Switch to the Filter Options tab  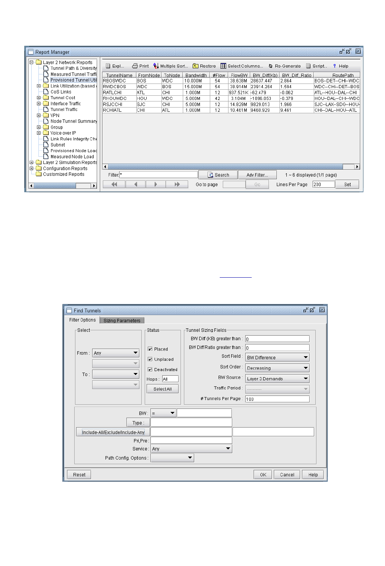tap(82, 320)
